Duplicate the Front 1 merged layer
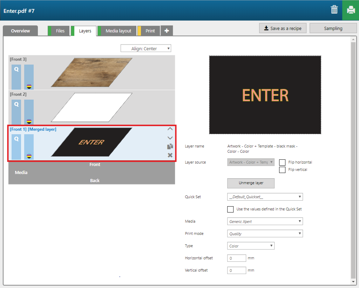The image size is (359, 288). pyautogui.click(x=170, y=146)
